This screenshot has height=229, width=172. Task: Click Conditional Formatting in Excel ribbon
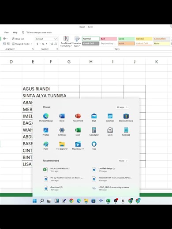(x=66, y=41)
